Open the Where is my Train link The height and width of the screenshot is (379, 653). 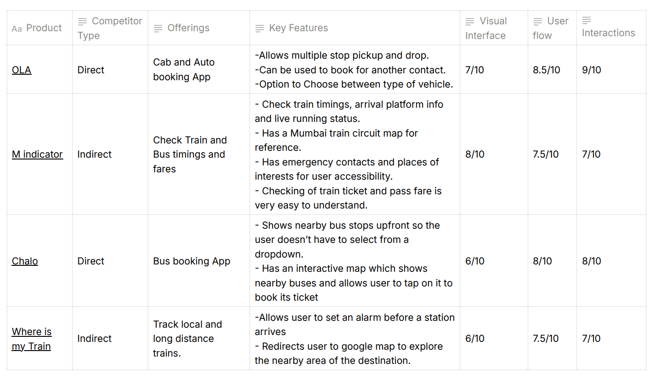32,339
